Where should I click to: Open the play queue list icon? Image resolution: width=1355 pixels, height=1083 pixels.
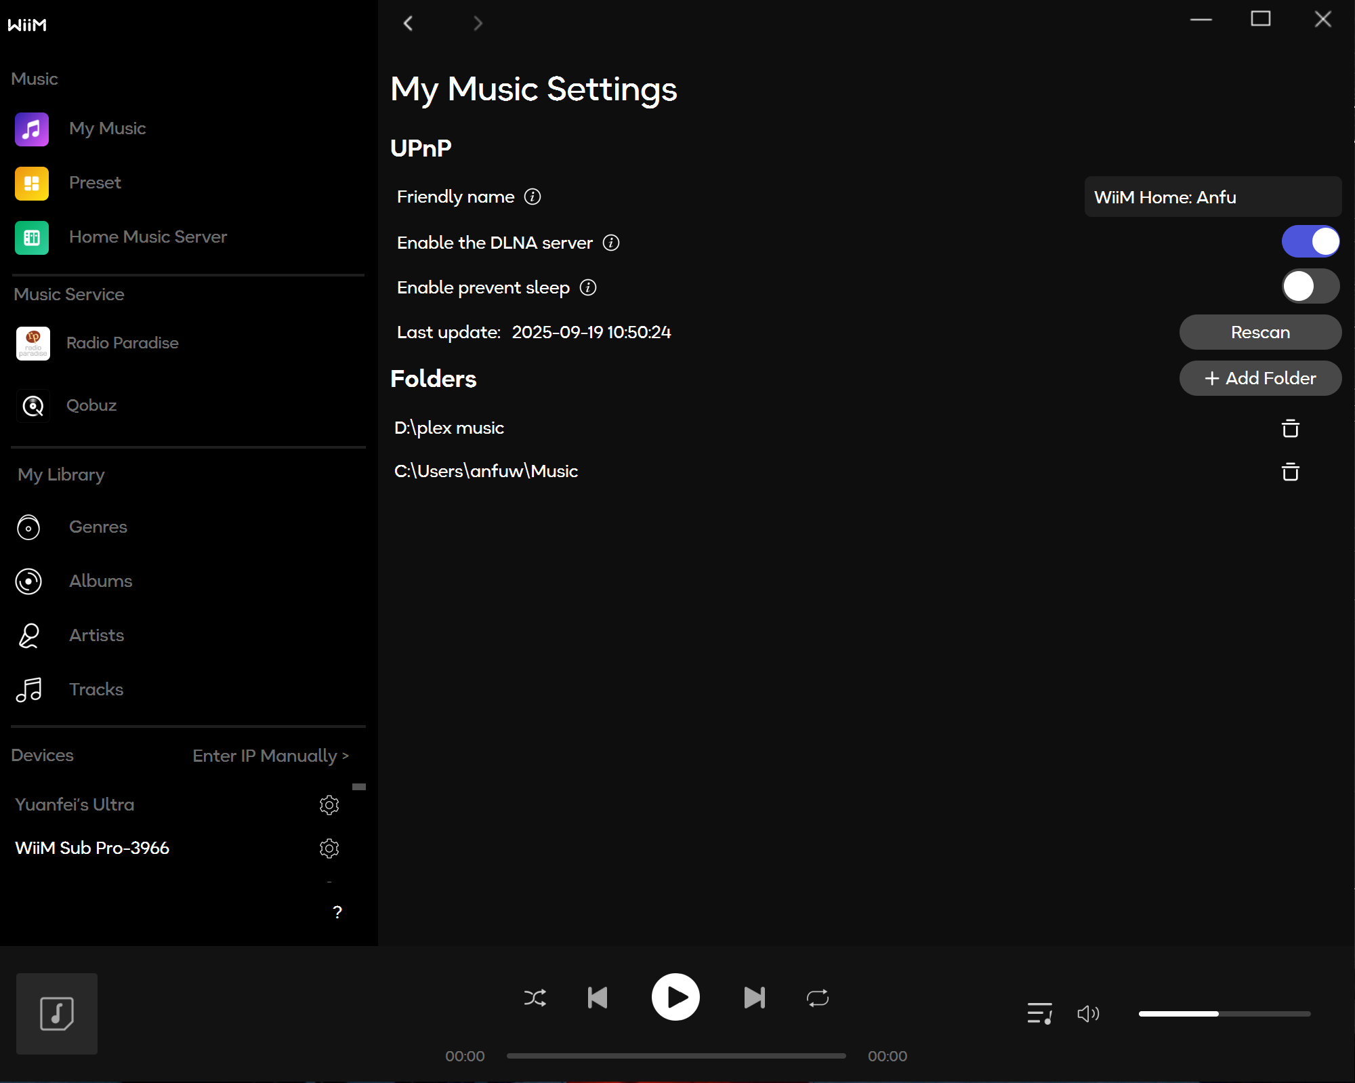pyautogui.click(x=1039, y=1013)
